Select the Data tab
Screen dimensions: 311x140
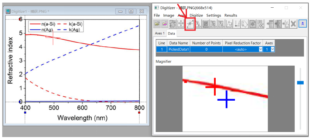171,33
